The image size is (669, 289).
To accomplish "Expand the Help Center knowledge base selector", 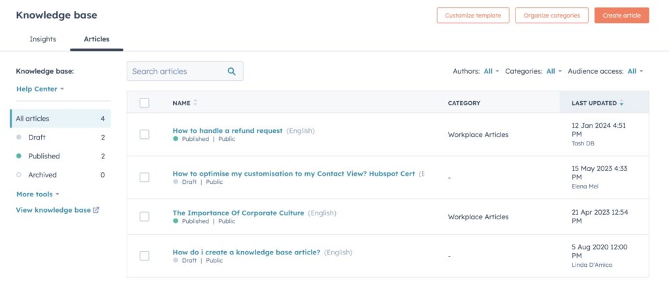I will [x=40, y=89].
